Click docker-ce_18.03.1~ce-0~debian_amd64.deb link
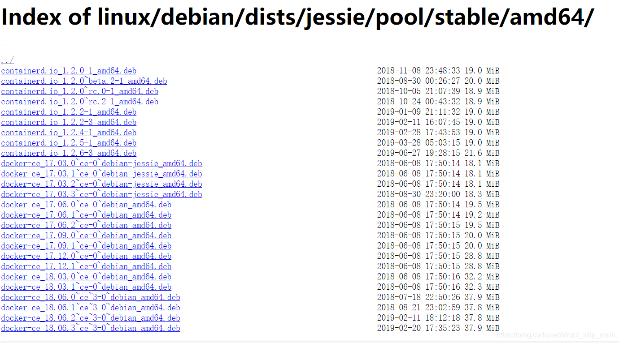The height and width of the screenshot is (343, 619). 86,287
